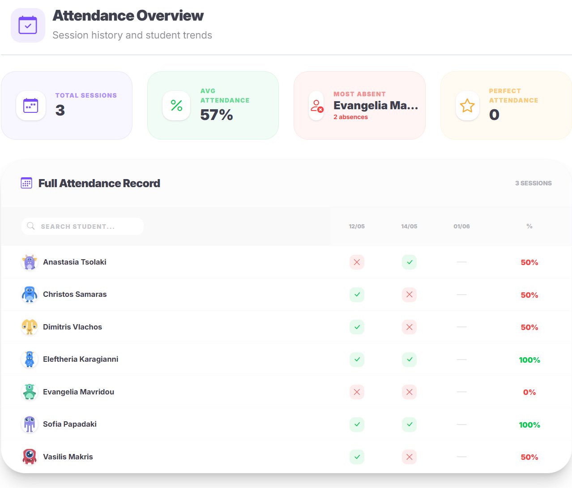
Task: Toggle Anastasia Tsolaki's 14/05 present mark
Action: (x=409, y=262)
